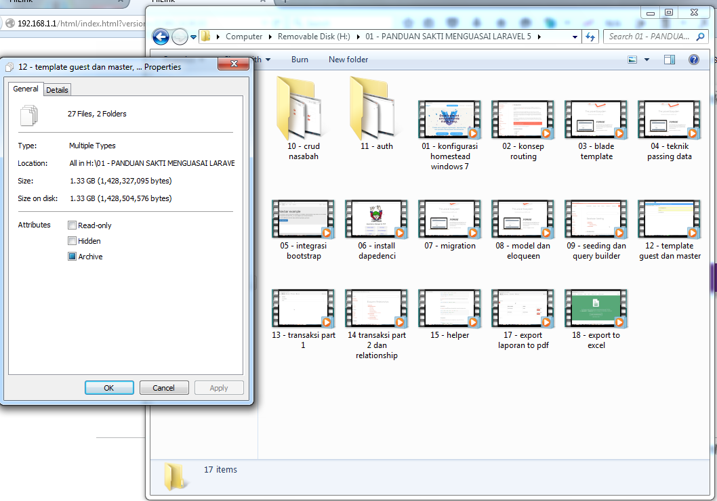Select video 03 - blade template
The width and height of the screenshot is (717, 501).
pos(596,131)
